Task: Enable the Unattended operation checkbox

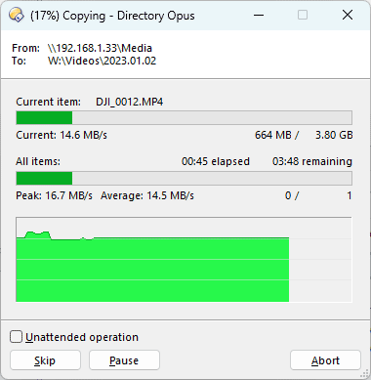Action: (x=16, y=337)
